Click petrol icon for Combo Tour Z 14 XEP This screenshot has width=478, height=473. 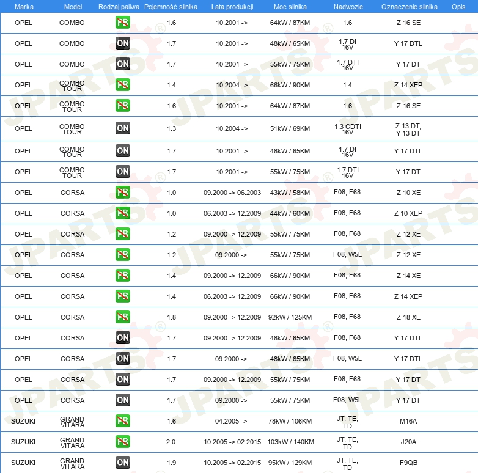(122, 85)
